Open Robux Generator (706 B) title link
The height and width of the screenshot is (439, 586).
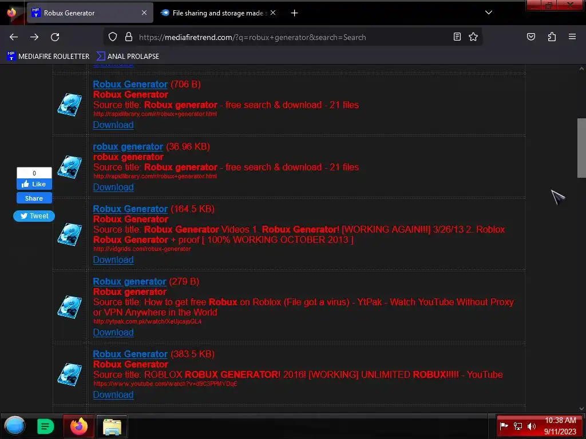[130, 85]
